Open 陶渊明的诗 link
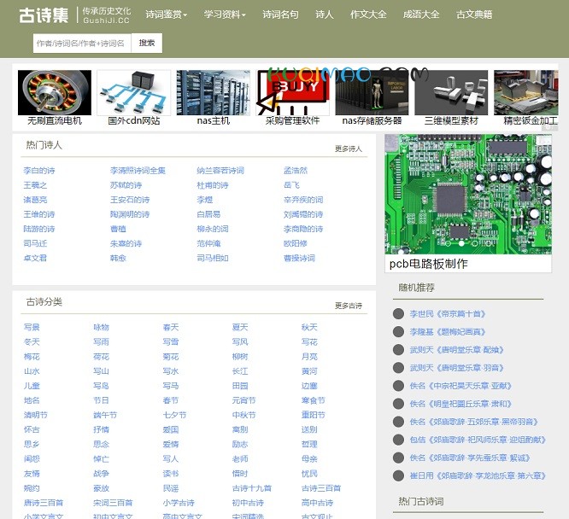This screenshot has height=519, width=569. click(130, 214)
